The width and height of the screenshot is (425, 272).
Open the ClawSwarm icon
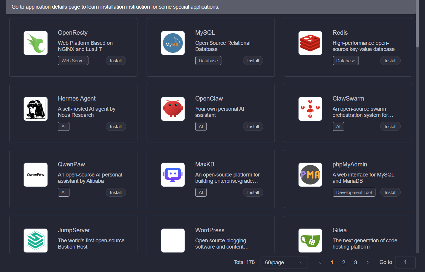click(x=310, y=109)
